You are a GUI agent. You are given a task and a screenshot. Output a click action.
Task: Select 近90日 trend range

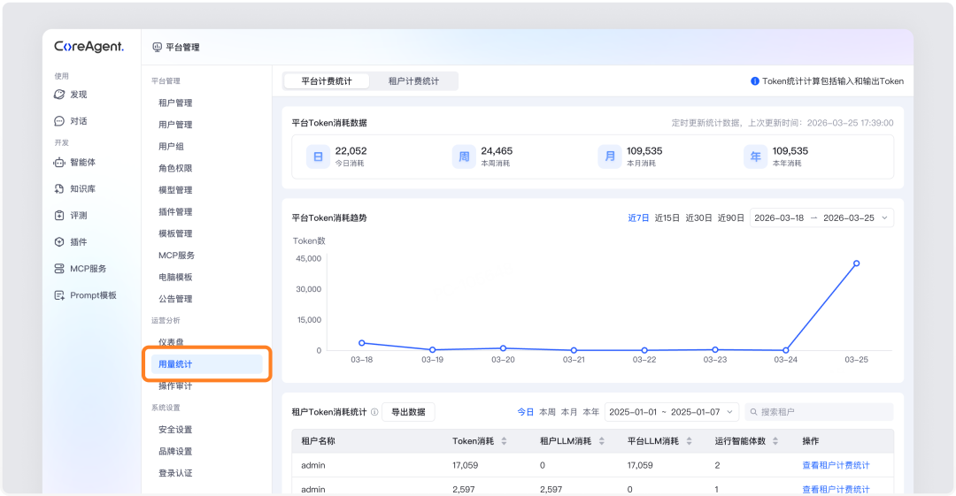(x=731, y=218)
